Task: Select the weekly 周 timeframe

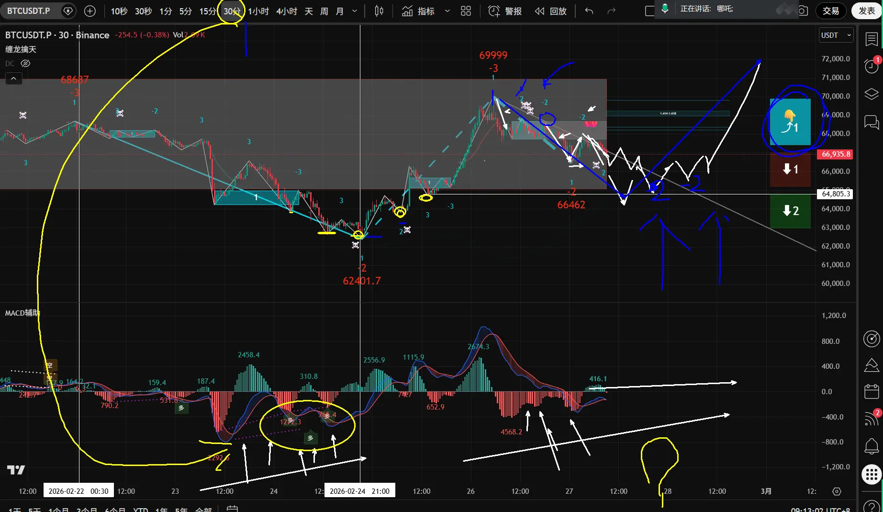Action: click(324, 11)
